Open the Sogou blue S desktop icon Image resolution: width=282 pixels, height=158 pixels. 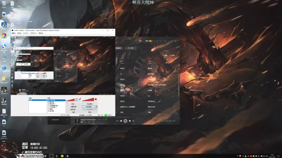click(4, 47)
